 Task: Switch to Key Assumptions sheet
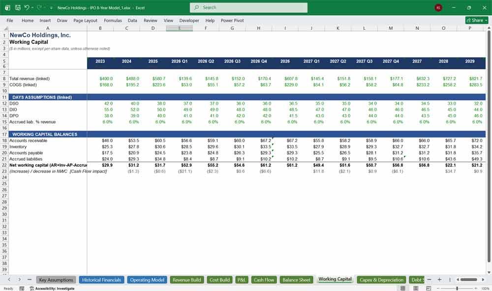[x=56, y=280]
